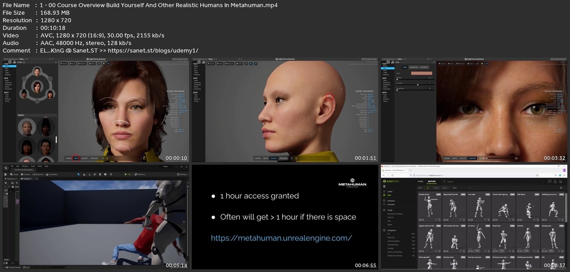Switch to the Sequencer tab in Unreal
The image size is (570, 272).
point(11,179)
